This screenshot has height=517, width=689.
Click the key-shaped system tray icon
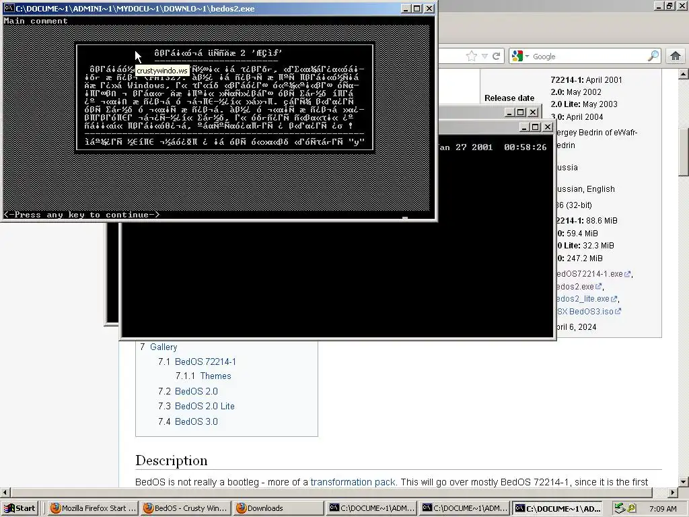click(x=631, y=508)
